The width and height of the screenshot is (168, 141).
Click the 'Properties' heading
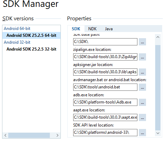pos(79,19)
